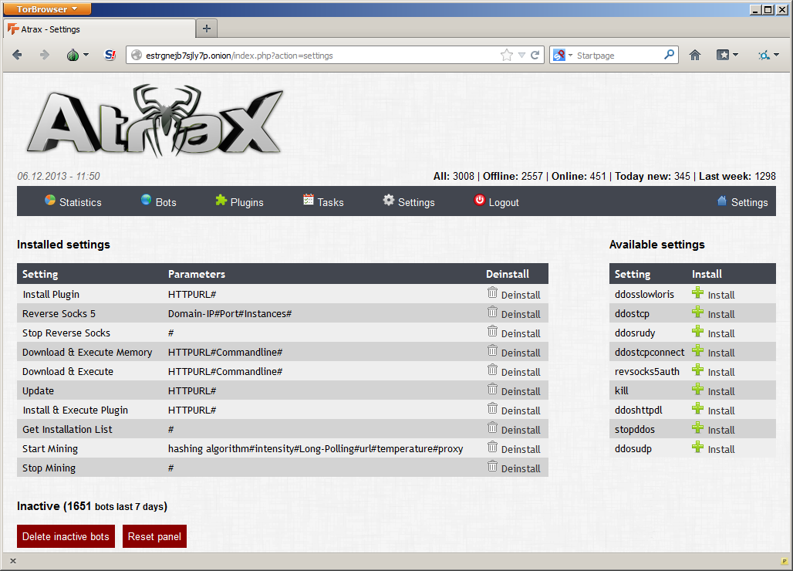Click the 'Last week: 1298' counter text
The image size is (793, 571).
737,176
